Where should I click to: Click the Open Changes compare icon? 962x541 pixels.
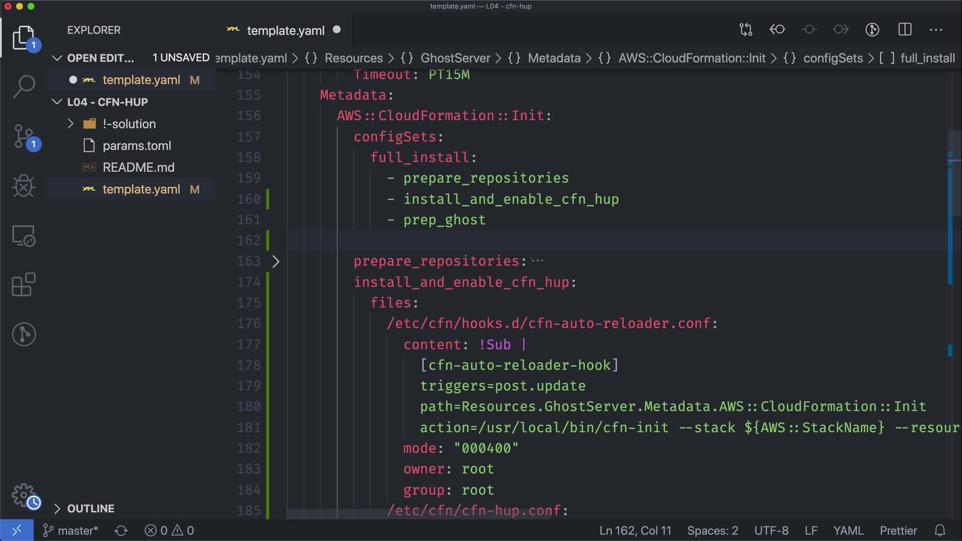point(746,30)
